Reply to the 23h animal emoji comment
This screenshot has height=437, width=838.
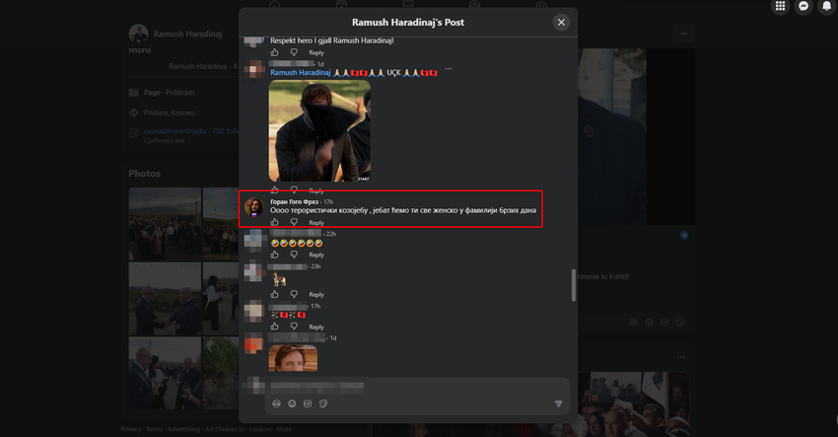[x=316, y=295]
